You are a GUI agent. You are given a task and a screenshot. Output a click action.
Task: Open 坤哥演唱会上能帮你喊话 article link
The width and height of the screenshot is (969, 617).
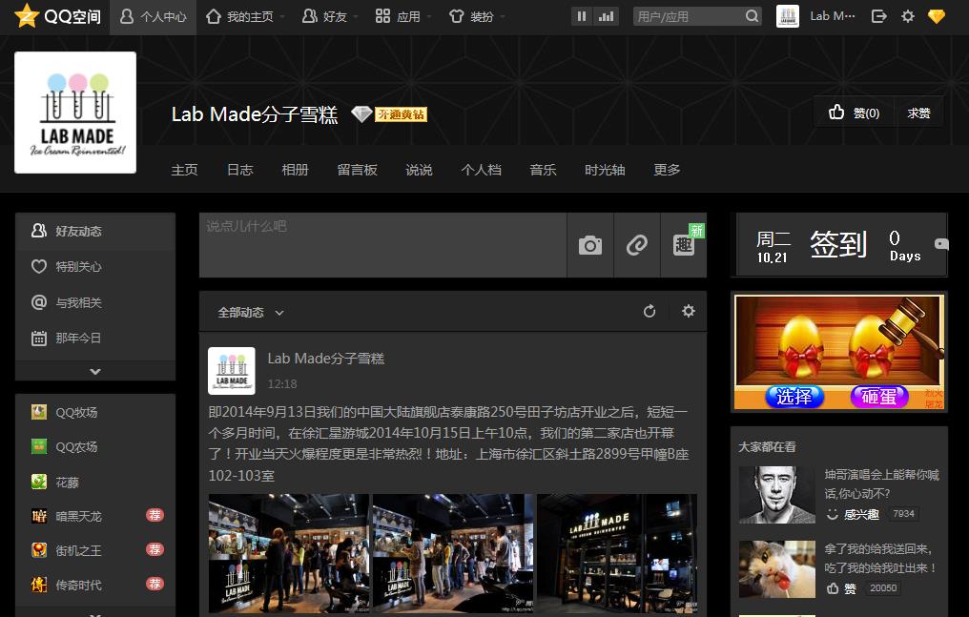click(x=882, y=483)
